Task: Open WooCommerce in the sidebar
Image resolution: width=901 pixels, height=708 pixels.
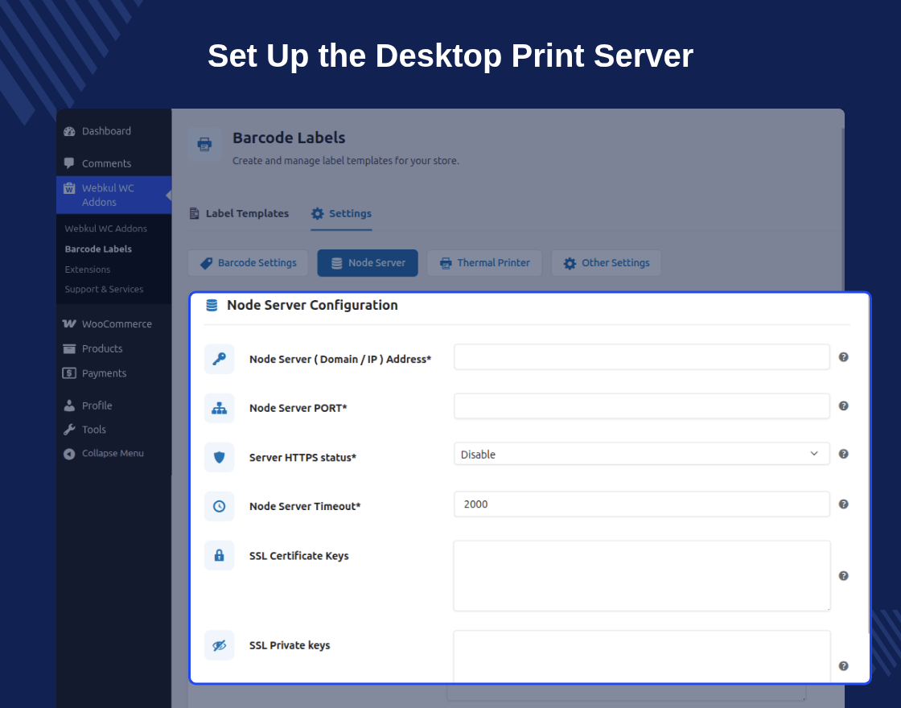Action: [x=108, y=324]
